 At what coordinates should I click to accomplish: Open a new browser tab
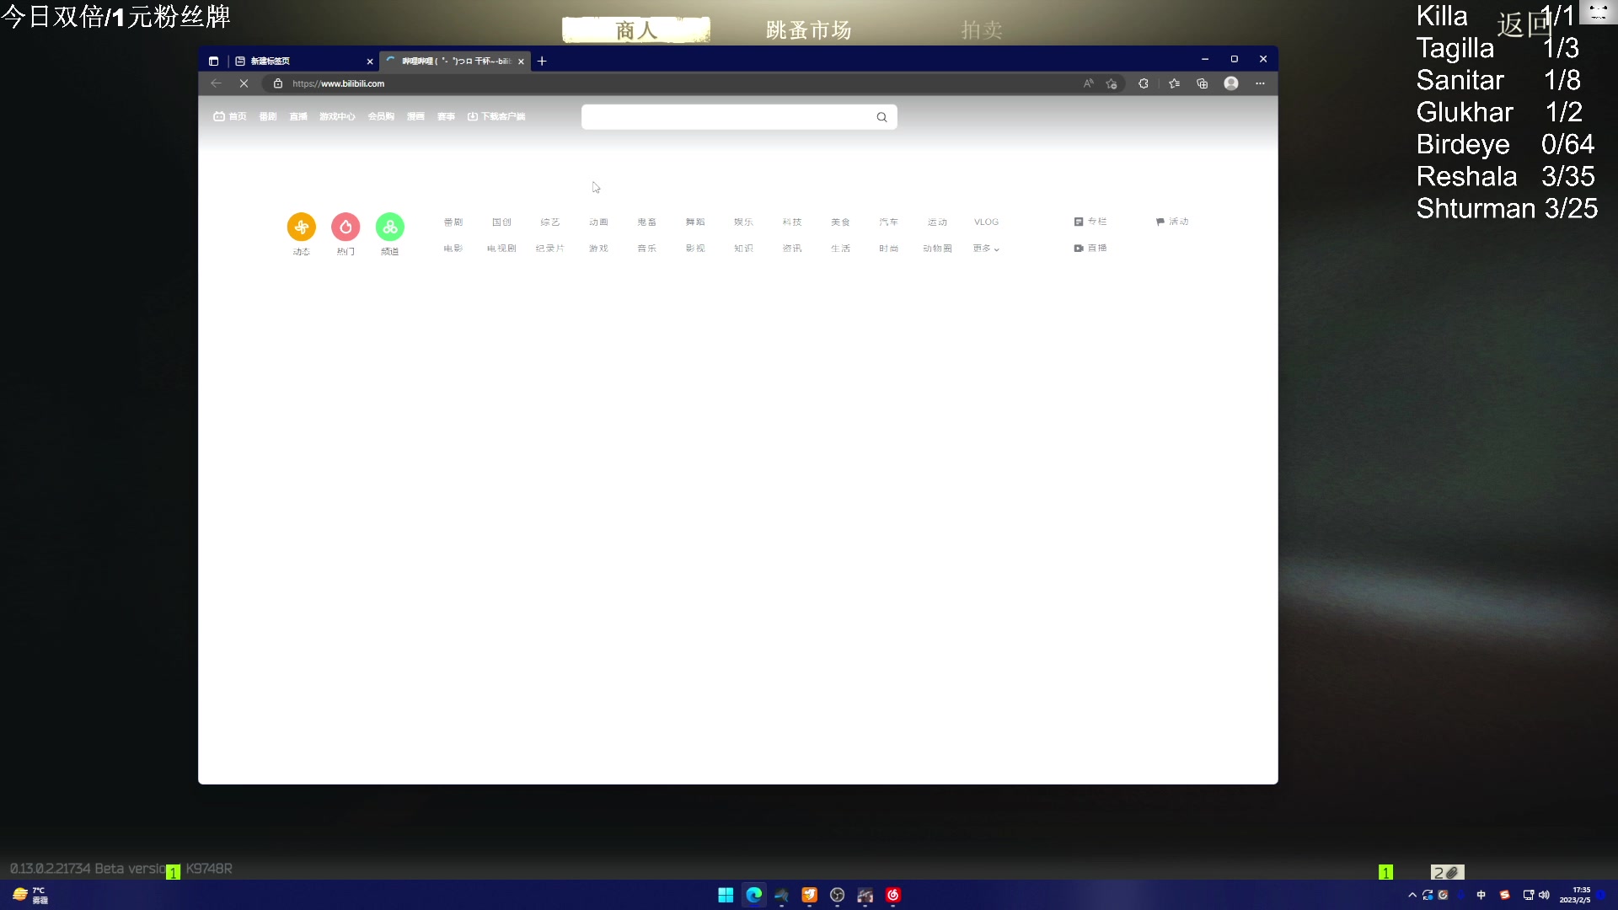tap(542, 61)
